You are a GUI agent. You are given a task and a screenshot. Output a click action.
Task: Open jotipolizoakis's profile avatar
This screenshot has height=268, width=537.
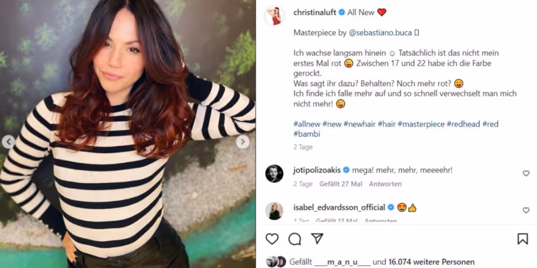274,174
